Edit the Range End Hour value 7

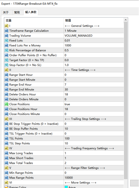94,85
